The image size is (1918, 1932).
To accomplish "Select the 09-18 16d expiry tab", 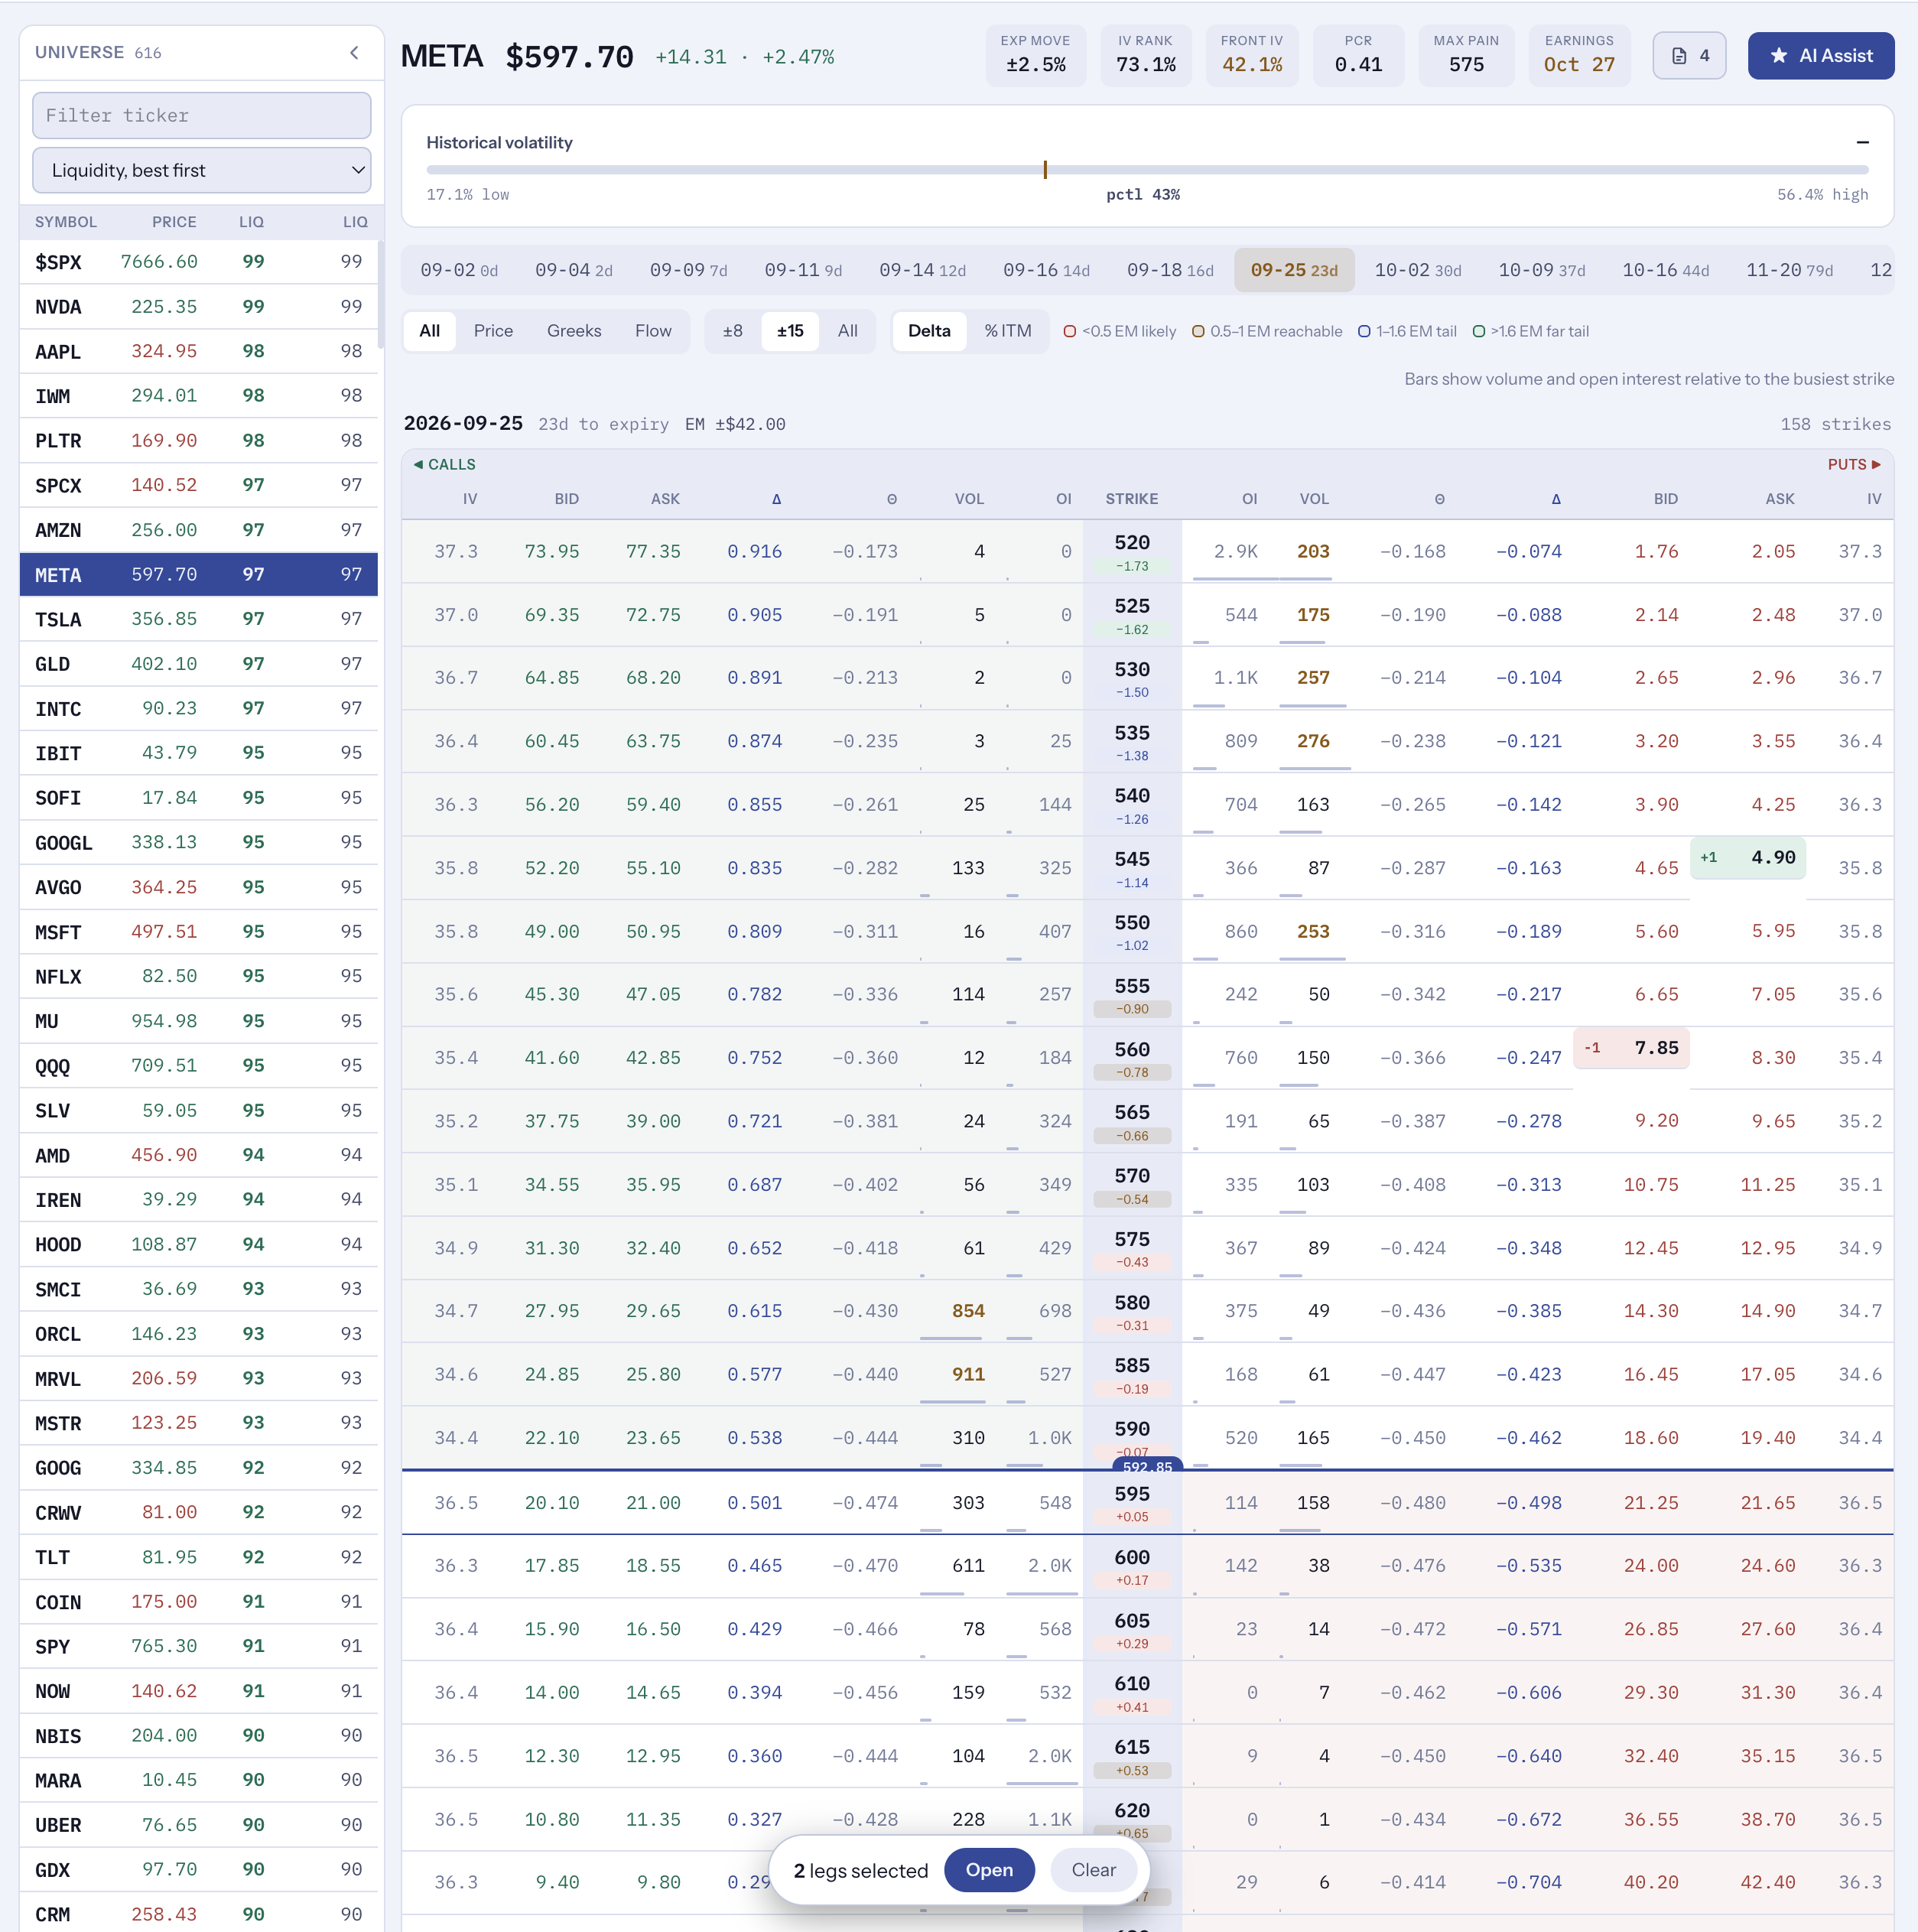I will 1170,270.
